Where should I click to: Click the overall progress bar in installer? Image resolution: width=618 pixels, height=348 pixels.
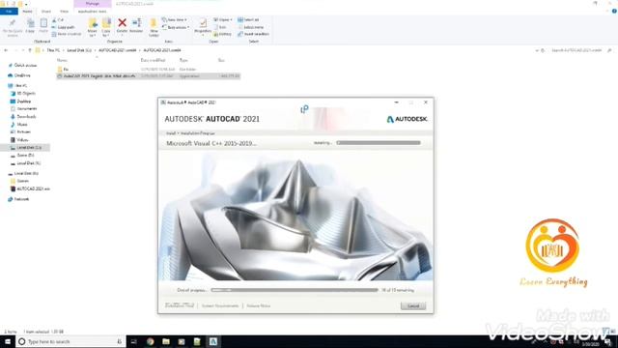[294, 290]
